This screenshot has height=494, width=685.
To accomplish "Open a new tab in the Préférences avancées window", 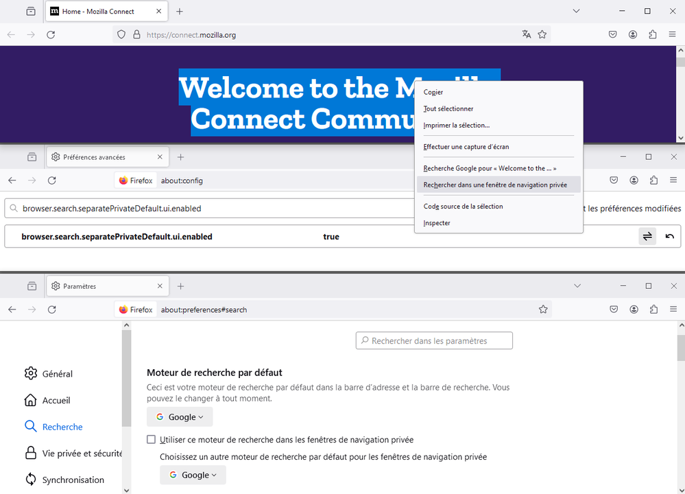I will 181,157.
